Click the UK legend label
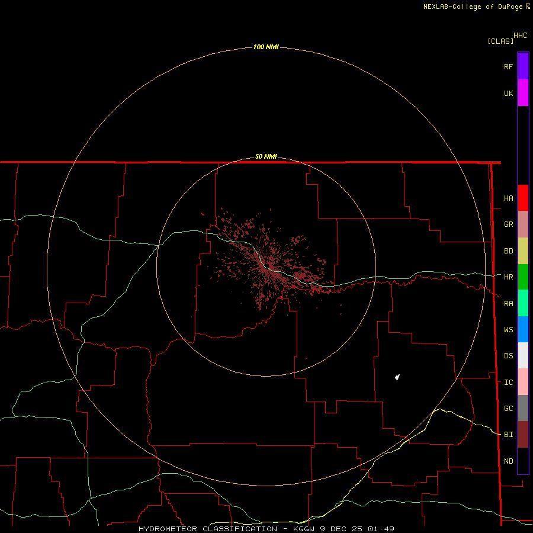Viewport: 533px width, 533px height. 508,93
